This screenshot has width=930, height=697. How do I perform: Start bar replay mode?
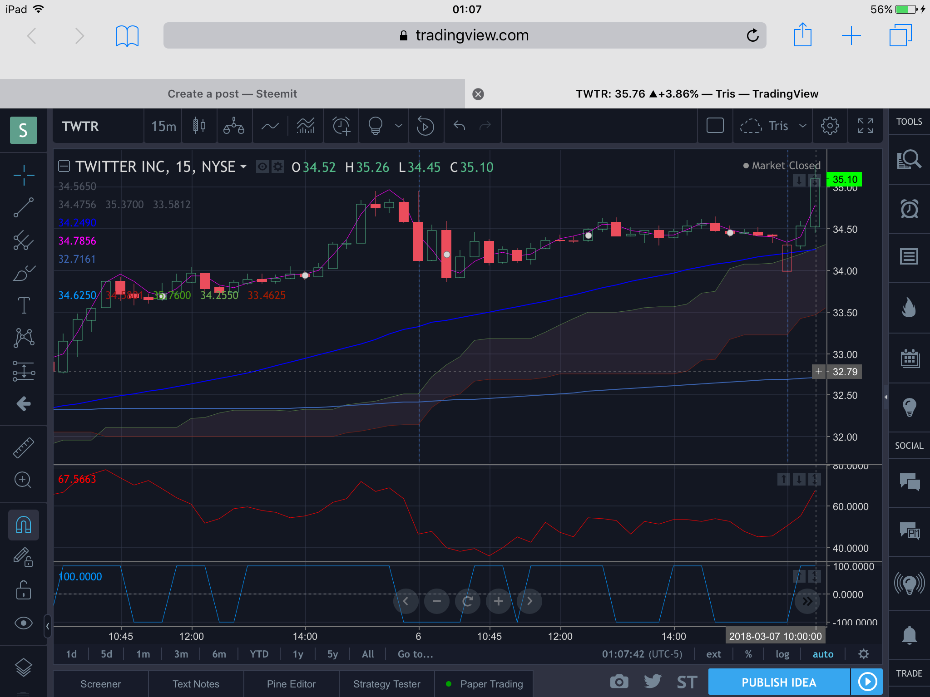pyautogui.click(x=425, y=126)
